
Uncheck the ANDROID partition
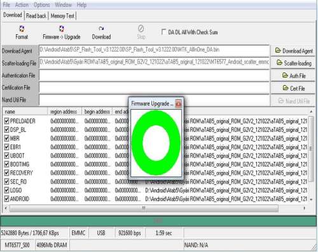click(x=6, y=199)
